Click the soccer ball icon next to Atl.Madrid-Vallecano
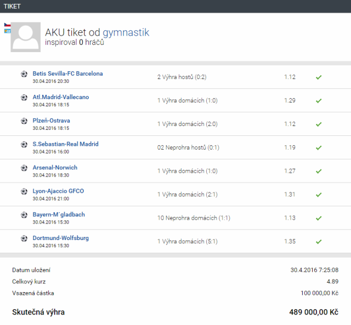 click(24, 98)
